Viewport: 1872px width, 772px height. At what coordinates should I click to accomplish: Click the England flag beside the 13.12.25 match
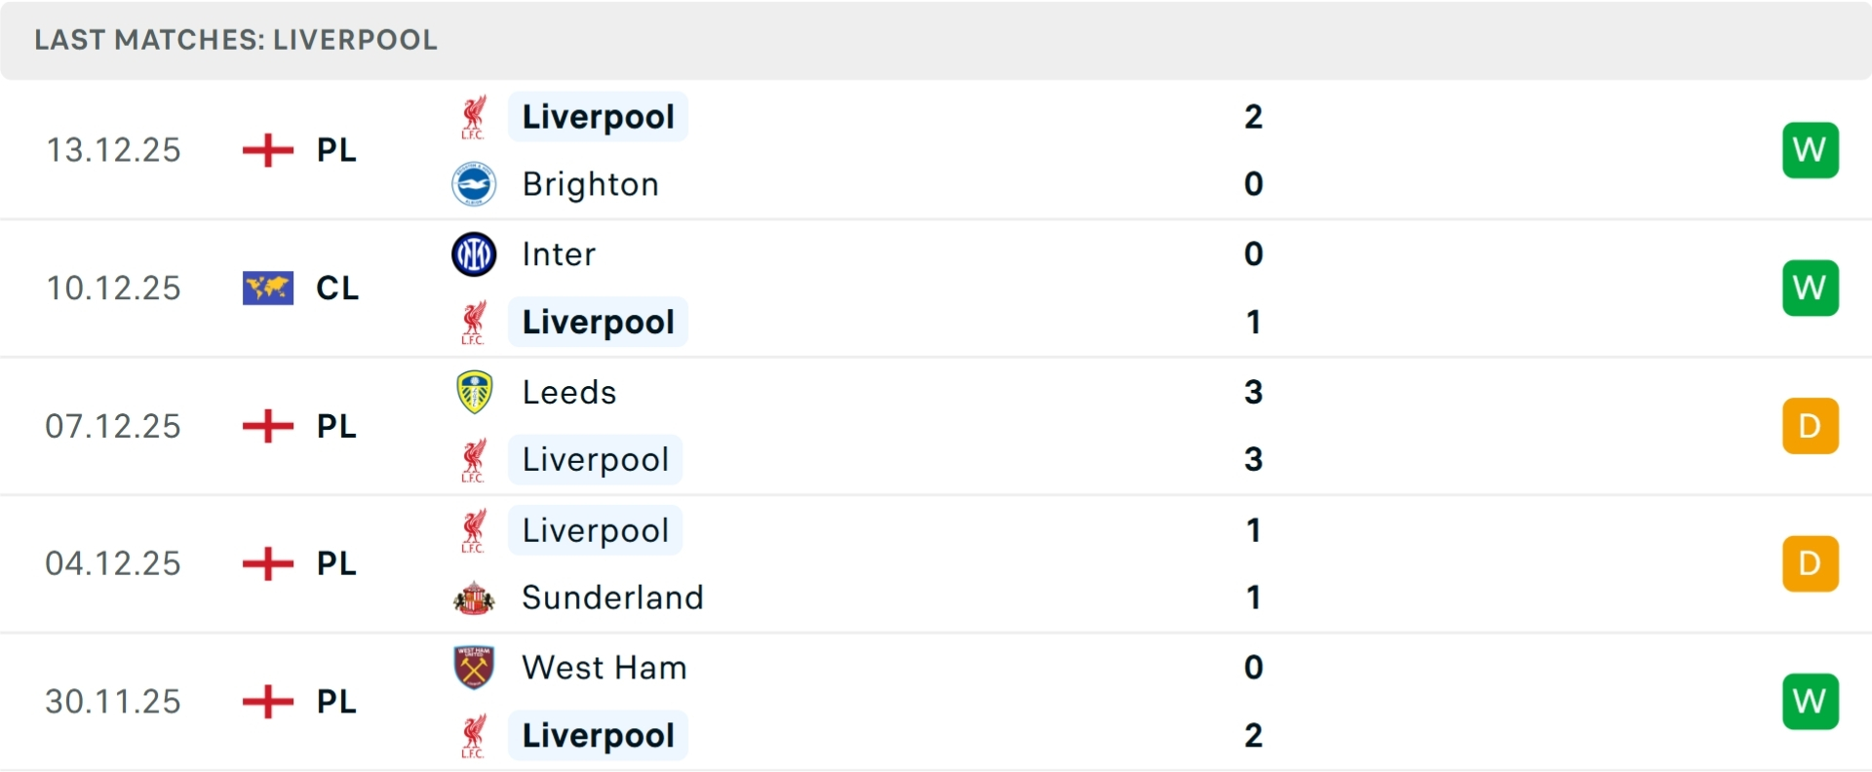tap(266, 149)
